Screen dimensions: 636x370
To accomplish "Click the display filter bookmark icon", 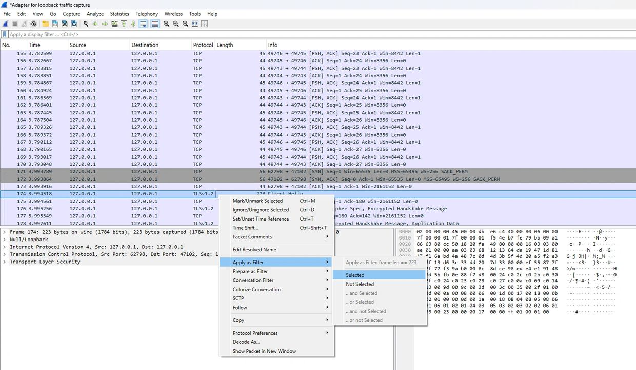I will (x=5, y=34).
